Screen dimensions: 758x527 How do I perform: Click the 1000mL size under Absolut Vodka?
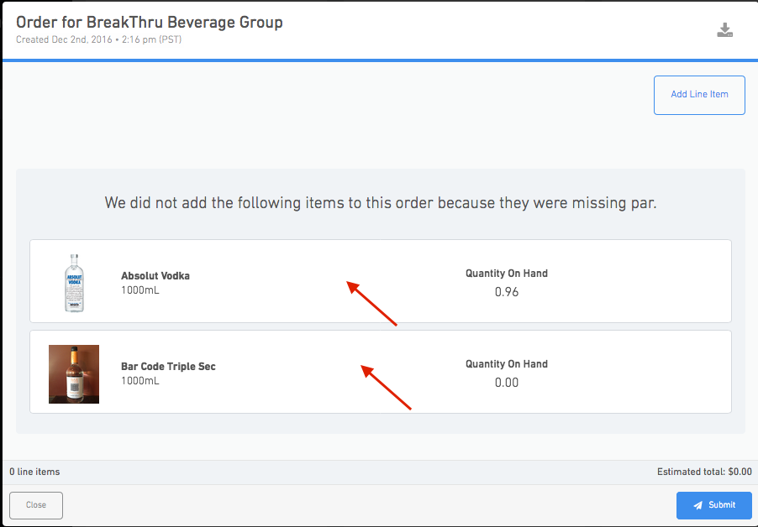[x=140, y=290]
